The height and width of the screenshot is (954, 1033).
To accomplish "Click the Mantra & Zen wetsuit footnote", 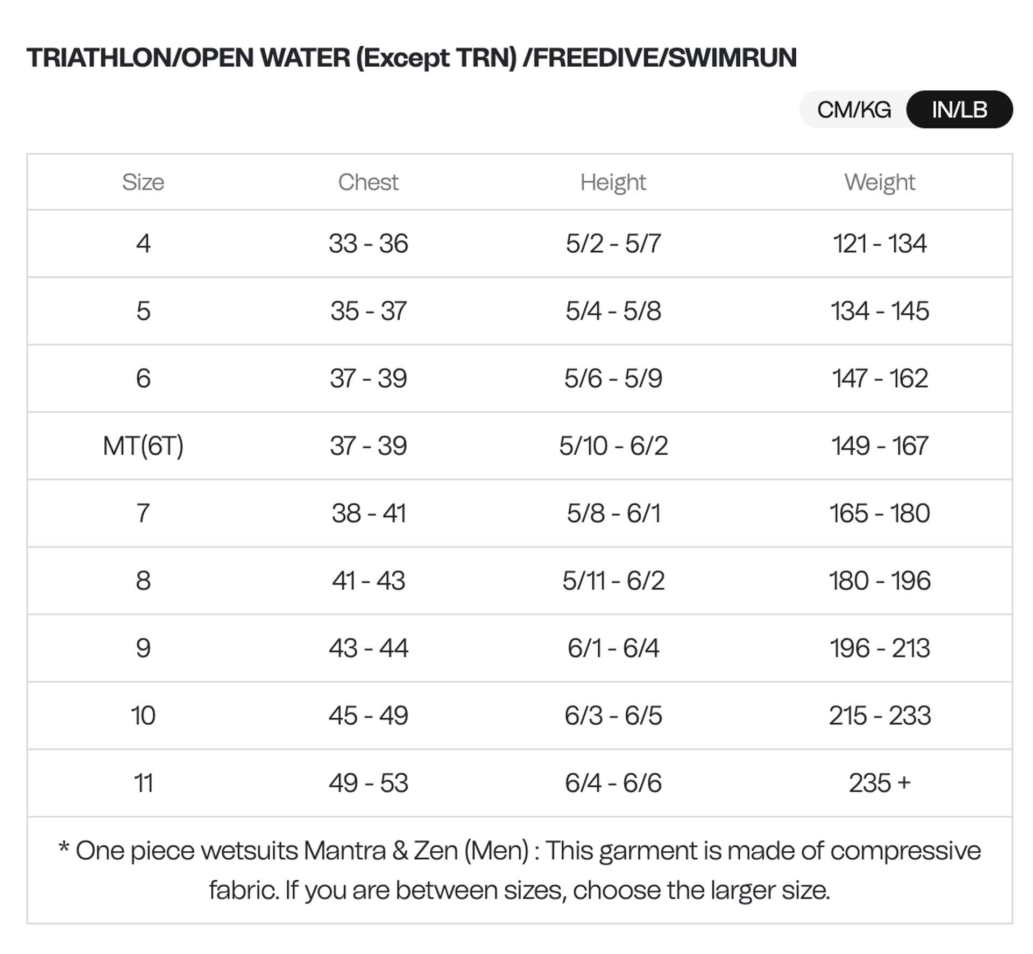I will pyautogui.click(x=519, y=870).
